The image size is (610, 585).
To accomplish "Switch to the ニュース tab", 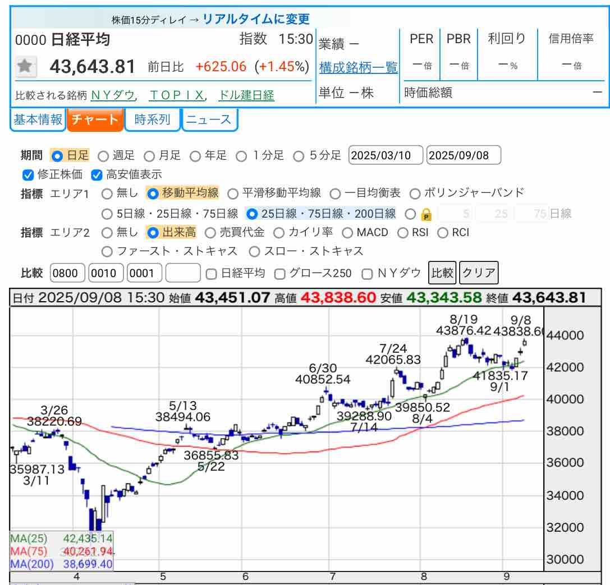I will [x=209, y=119].
